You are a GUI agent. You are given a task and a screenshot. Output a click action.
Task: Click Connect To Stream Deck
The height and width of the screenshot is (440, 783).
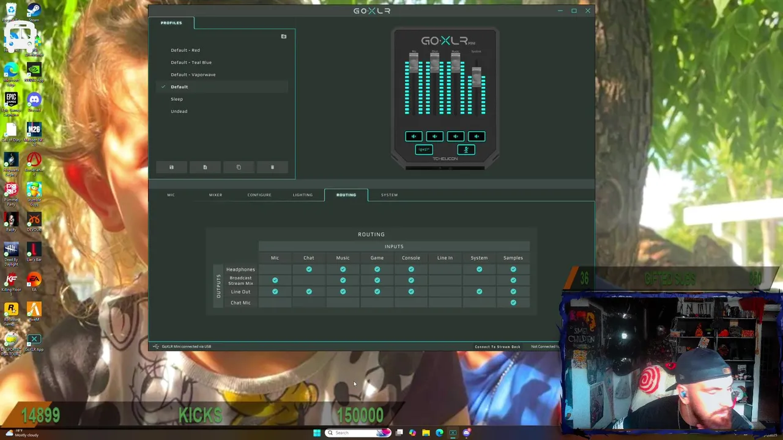(497, 346)
